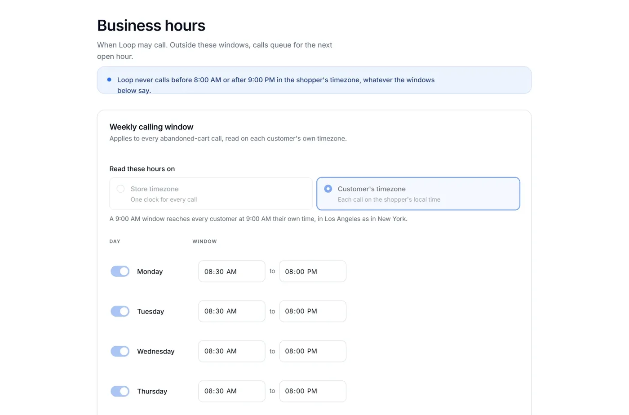Click the Business hours heading

(151, 26)
